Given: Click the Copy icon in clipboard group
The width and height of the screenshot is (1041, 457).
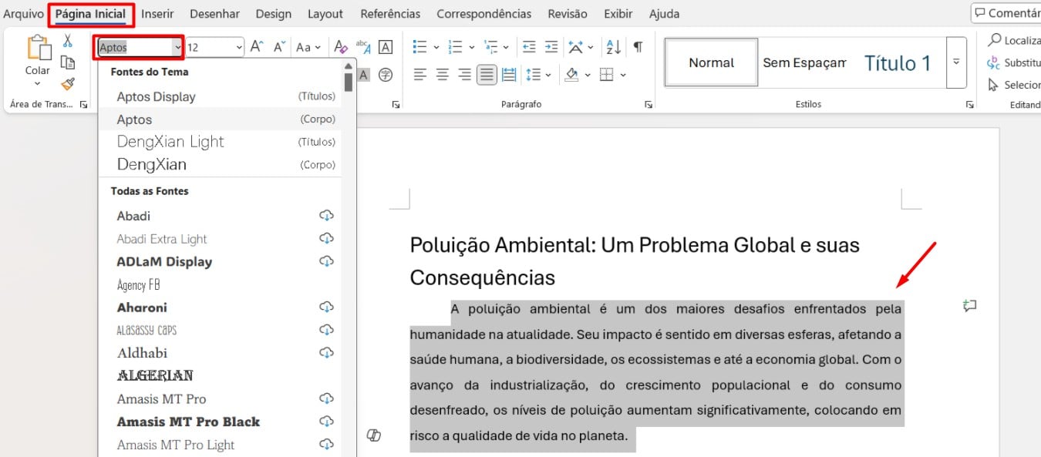Looking at the screenshot, I should coord(68,62).
